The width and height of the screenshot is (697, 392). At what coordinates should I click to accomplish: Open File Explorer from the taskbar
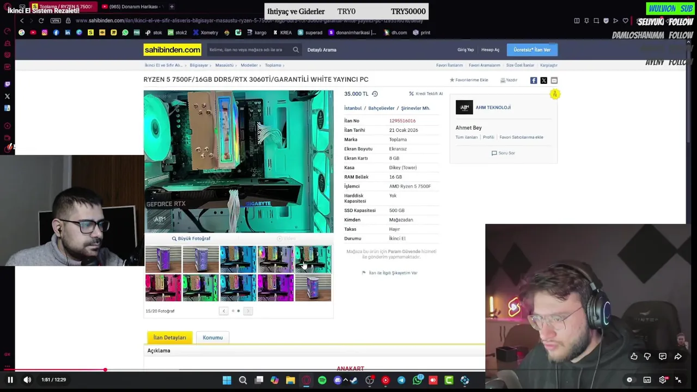pyautogui.click(x=290, y=380)
